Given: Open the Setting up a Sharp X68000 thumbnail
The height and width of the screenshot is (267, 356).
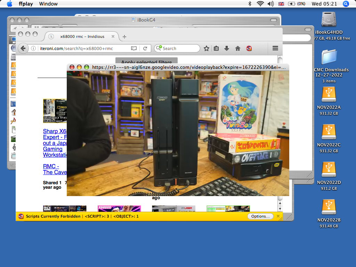Looking at the screenshot, I should tap(55, 111).
